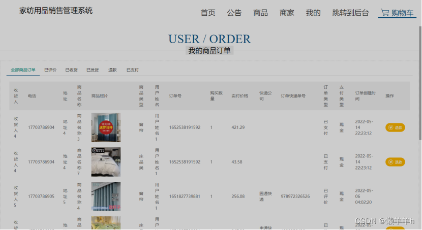Click the 商品照片 column header
Image resolution: width=422 pixels, height=230 pixels.
(100, 96)
